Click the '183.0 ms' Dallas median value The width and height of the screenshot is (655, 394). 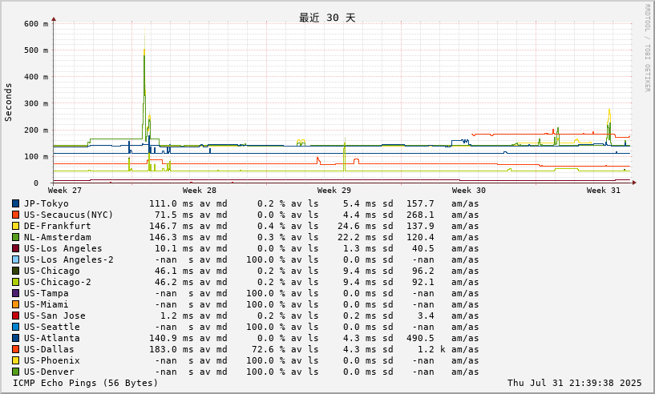coord(172,350)
